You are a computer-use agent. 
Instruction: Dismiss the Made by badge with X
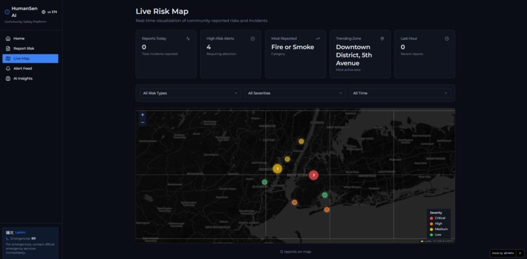coord(520,253)
